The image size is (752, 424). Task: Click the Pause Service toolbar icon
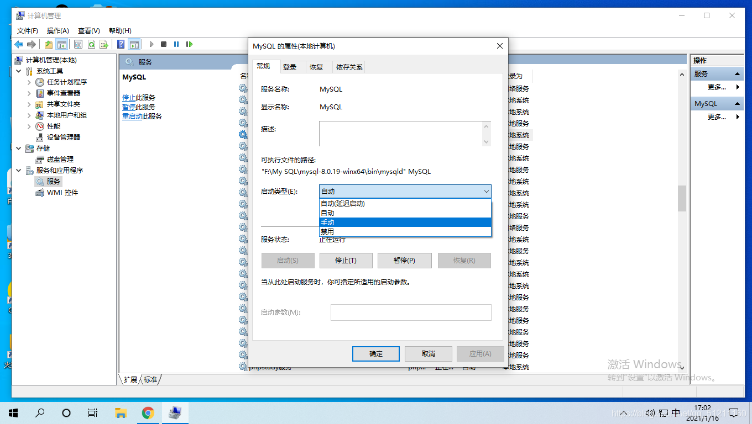[x=176, y=44]
